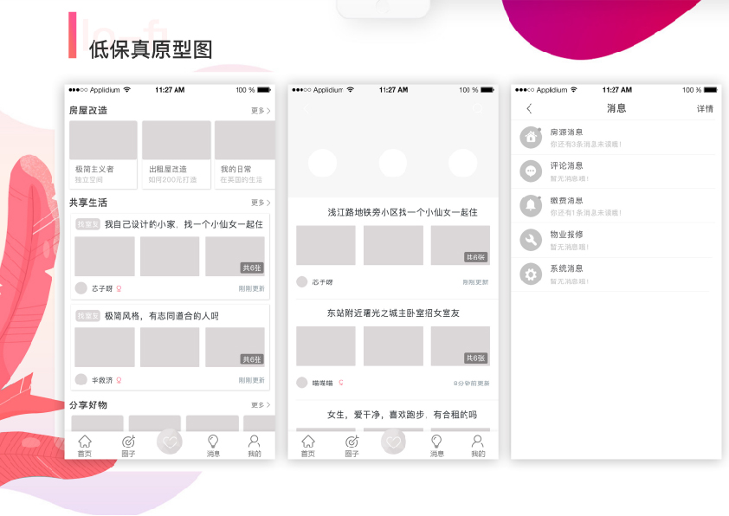Tap 芯子呀 avatar in first phone
Viewport: 729px width, 516px height.
pyautogui.click(x=81, y=288)
